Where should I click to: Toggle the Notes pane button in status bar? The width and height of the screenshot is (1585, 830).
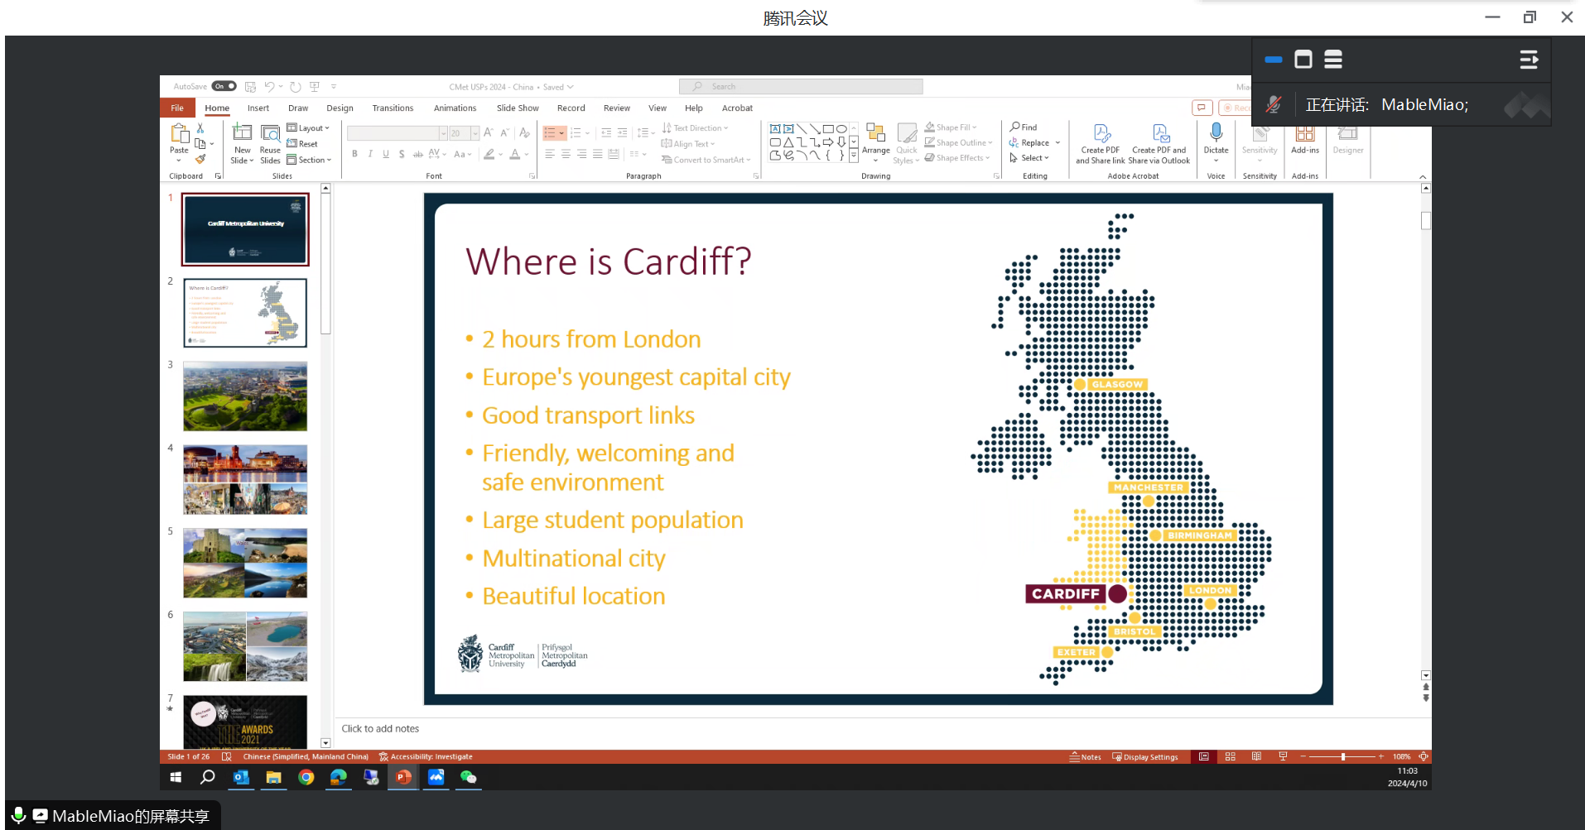1085,756
